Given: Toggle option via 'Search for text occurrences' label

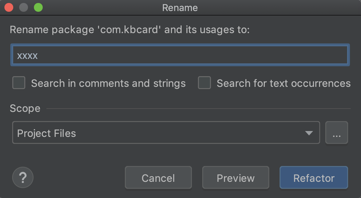Looking at the screenshot, I should 284,83.
